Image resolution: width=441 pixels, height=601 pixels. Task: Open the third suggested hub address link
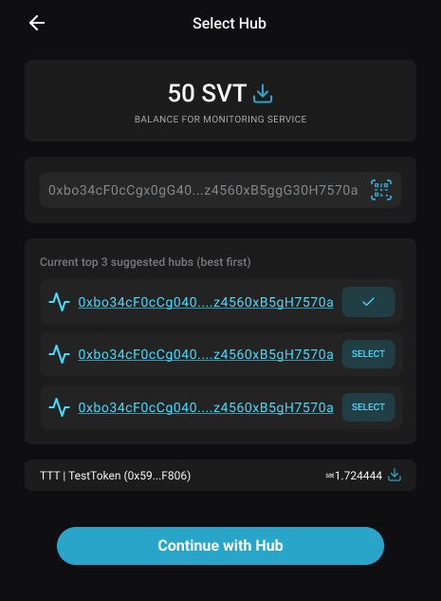pyautogui.click(x=206, y=407)
